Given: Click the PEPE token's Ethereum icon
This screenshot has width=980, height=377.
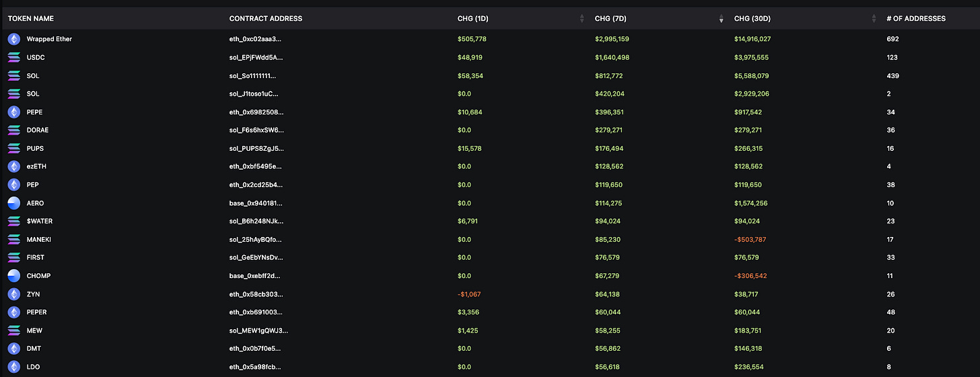Looking at the screenshot, I should coord(14,112).
